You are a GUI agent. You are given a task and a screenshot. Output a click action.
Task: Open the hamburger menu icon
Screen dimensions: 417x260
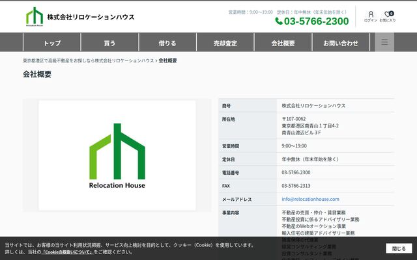pyautogui.click(x=384, y=42)
